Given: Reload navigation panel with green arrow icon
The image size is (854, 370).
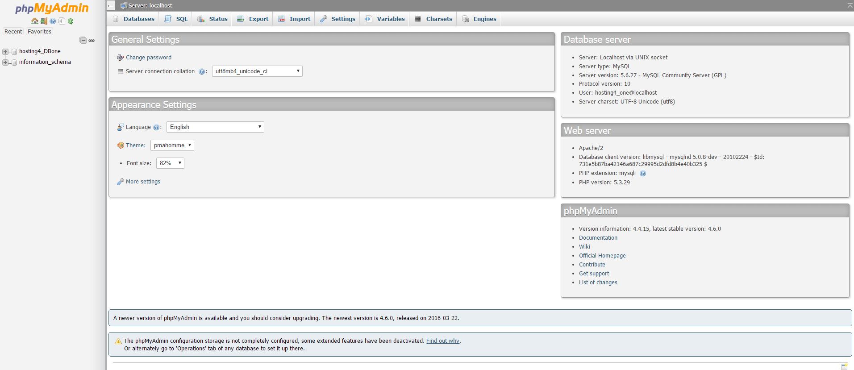Looking at the screenshot, I should (71, 21).
